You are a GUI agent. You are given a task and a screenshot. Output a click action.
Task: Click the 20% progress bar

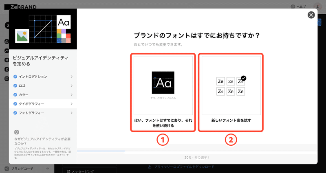pos(197,151)
